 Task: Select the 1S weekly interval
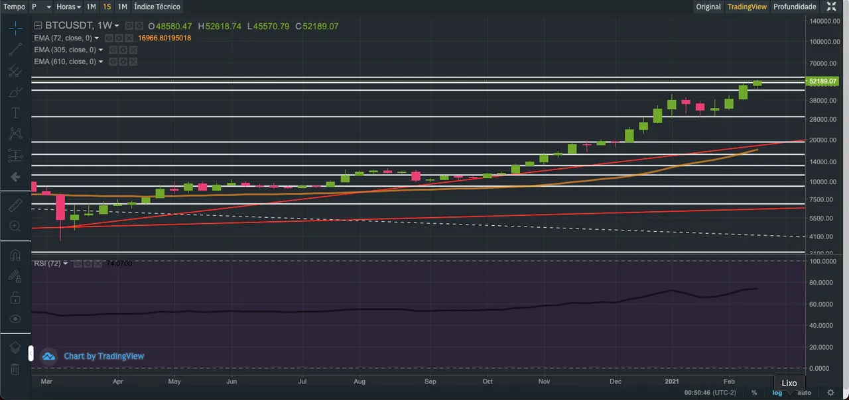pos(107,7)
